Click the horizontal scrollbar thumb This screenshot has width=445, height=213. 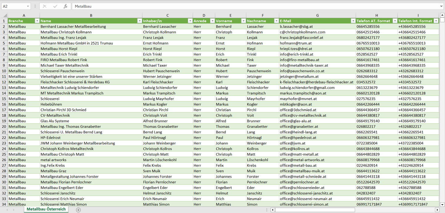point(314,210)
